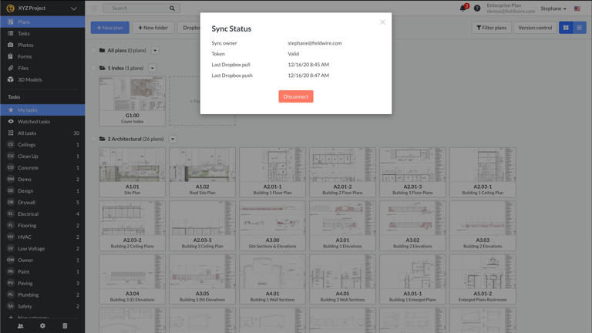Switch to grid view of plans
Viewport: 592px width, 333px height.
(566, 28)
